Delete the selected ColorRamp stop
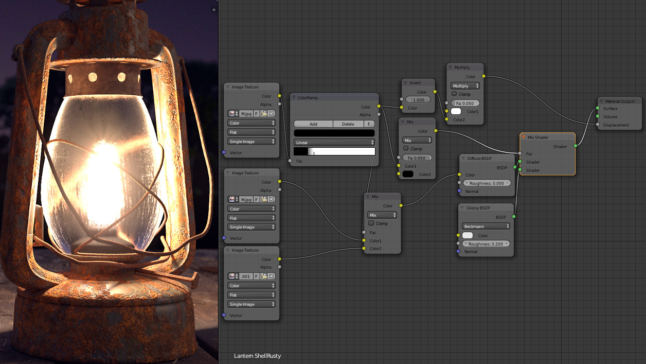Screen dimensions: 646x364 [x=348, y=124]
